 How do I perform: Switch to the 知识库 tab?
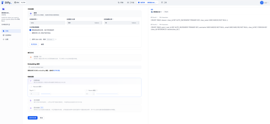pyautogui.click(x=141, y=2)
